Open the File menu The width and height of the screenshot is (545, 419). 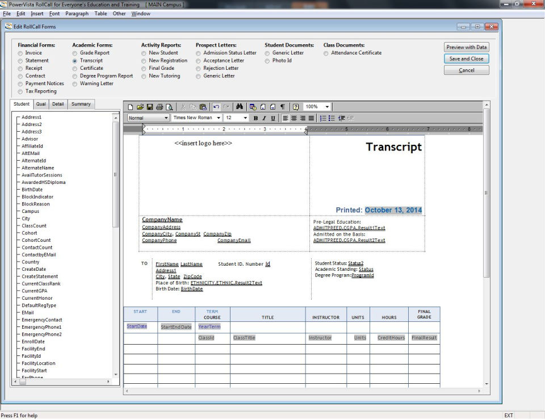pyautogui.click(x=7, y=14)
